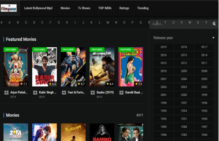Go to TOP IMDb page
Screen dimensions: 219x141
coord(105,8)
